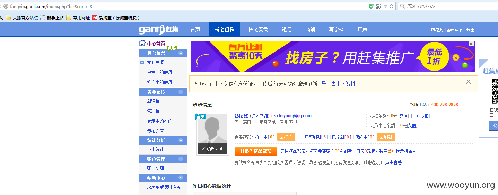Image resolution: width=498 pixels, height=195 pixels.
Task: Open the address bar history dropdown arrow
Action: [385, 7]
